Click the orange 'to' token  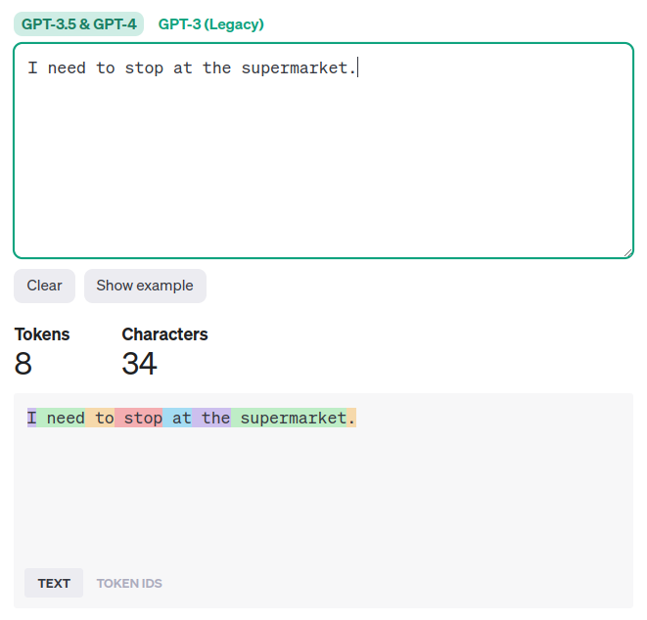[x=100, y=418]
